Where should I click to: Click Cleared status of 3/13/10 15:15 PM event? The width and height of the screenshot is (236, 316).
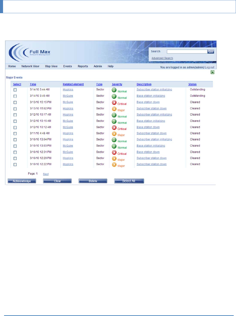pos(195,102)
